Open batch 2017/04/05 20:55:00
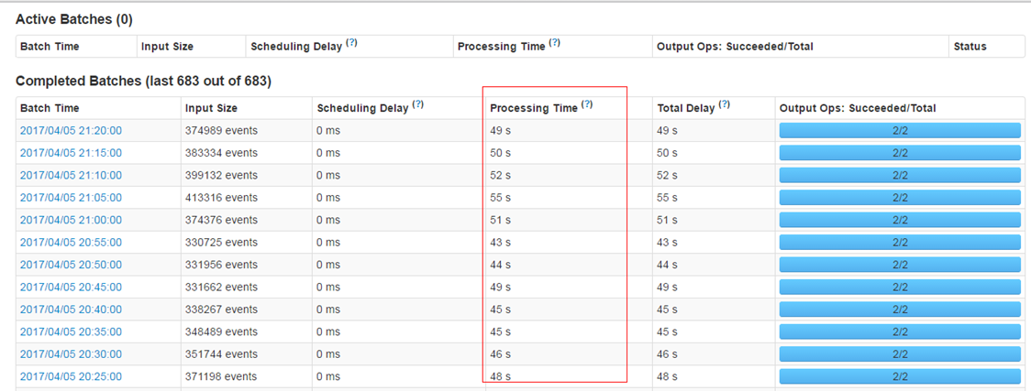This screenshot has height=391, width=1031. click(71, 242)
